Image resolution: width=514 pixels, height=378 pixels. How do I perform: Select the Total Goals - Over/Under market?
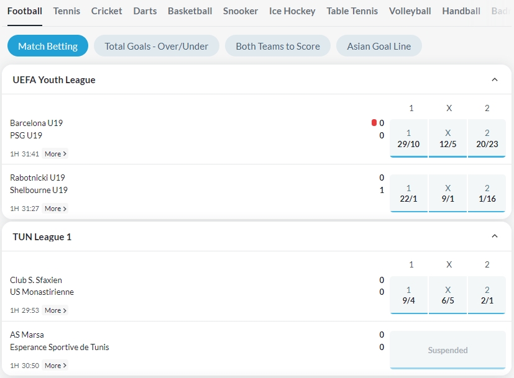[156, 45]
